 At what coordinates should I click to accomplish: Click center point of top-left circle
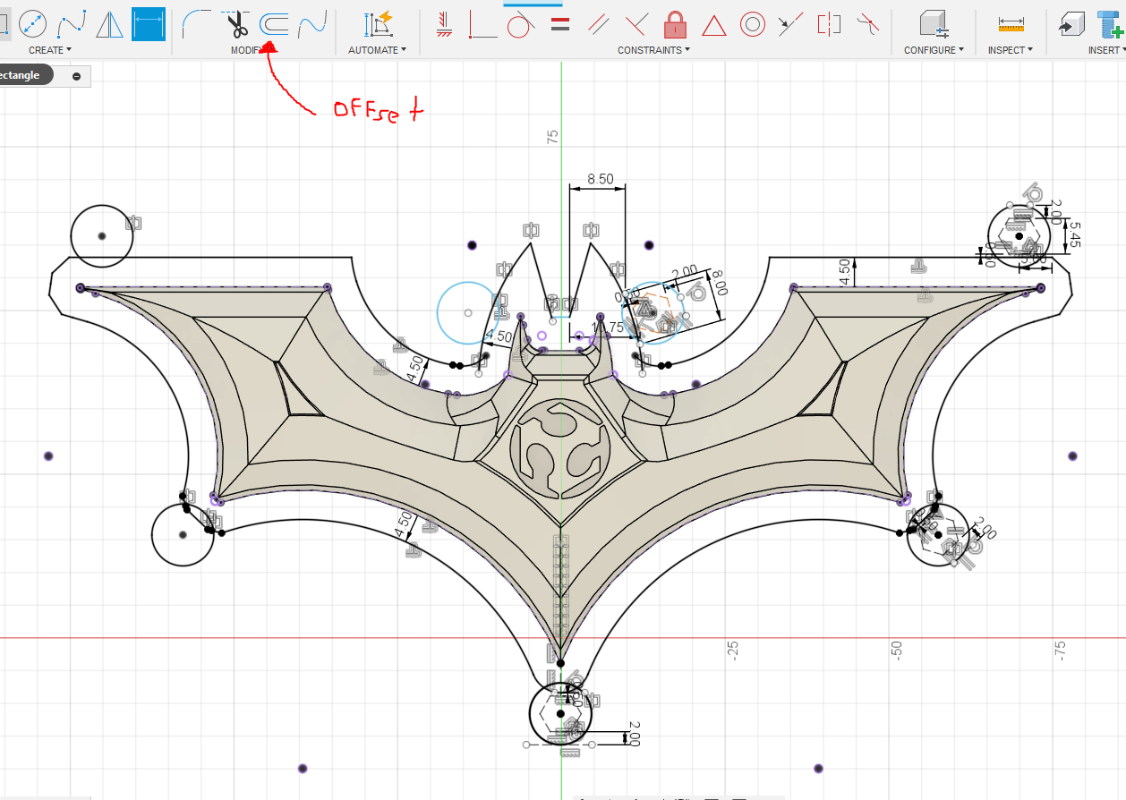(102, 236)
